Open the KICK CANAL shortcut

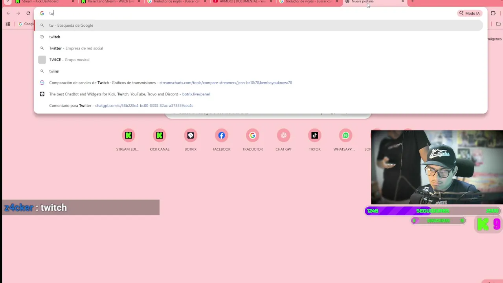(159, 140)
